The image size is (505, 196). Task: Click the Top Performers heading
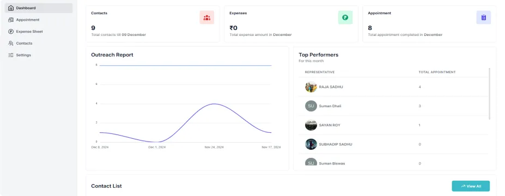[319, 54]
